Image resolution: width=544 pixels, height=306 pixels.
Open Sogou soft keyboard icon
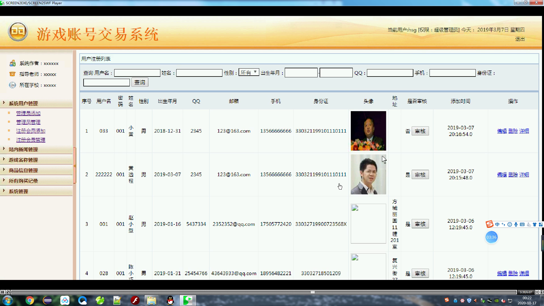coord(522,224)
